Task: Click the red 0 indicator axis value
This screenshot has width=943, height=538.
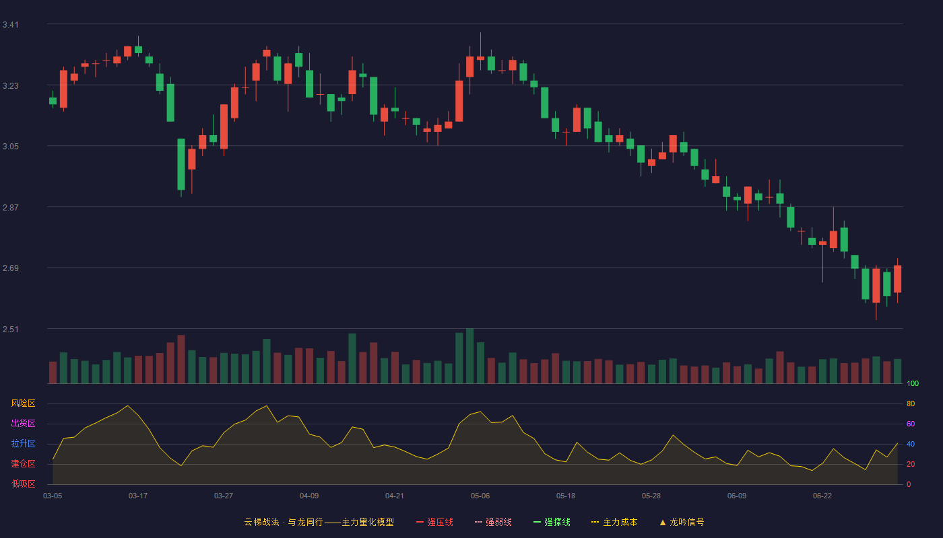Action: click(x=909, y=484)
